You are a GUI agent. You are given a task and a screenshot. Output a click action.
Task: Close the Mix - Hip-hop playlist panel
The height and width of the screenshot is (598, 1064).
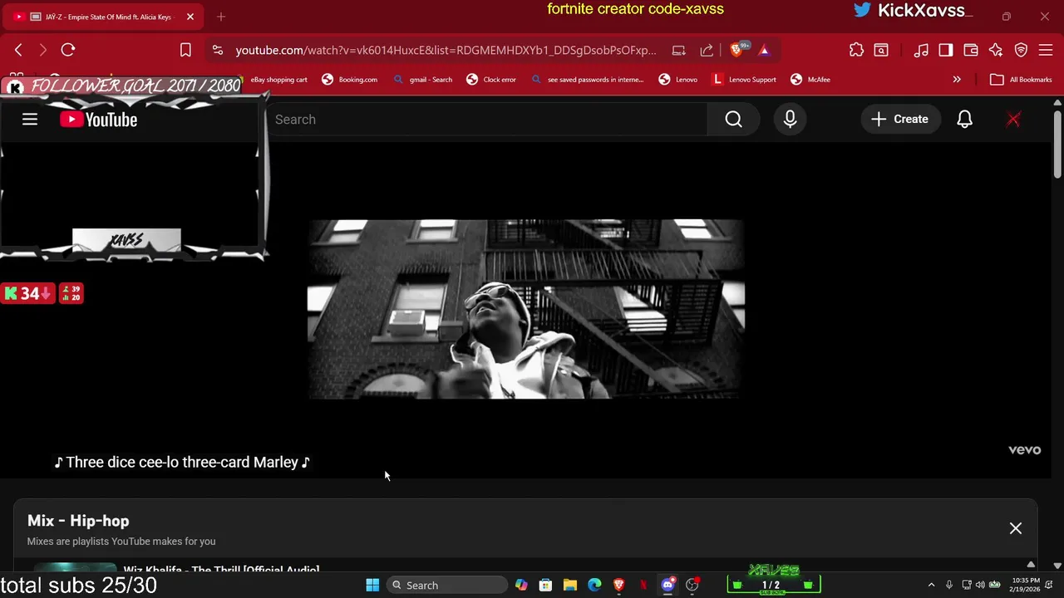click(1016, 528)
